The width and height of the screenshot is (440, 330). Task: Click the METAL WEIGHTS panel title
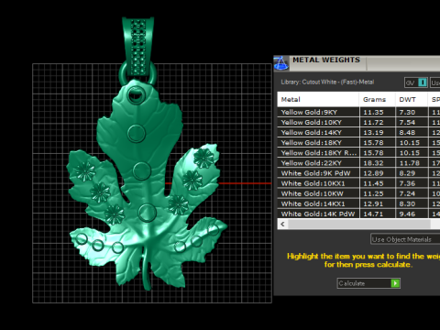click(326, 60)
